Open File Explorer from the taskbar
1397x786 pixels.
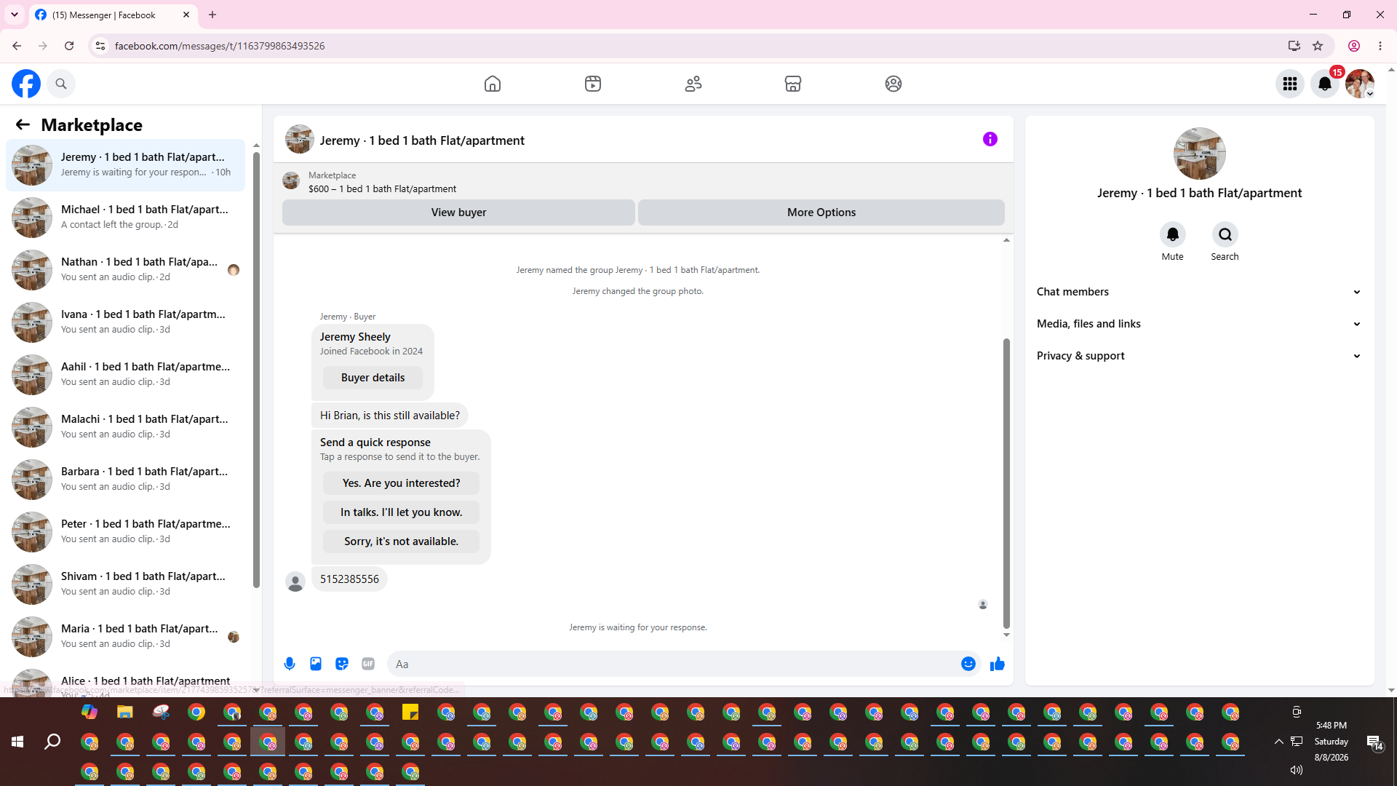click(x=125, y=712)
